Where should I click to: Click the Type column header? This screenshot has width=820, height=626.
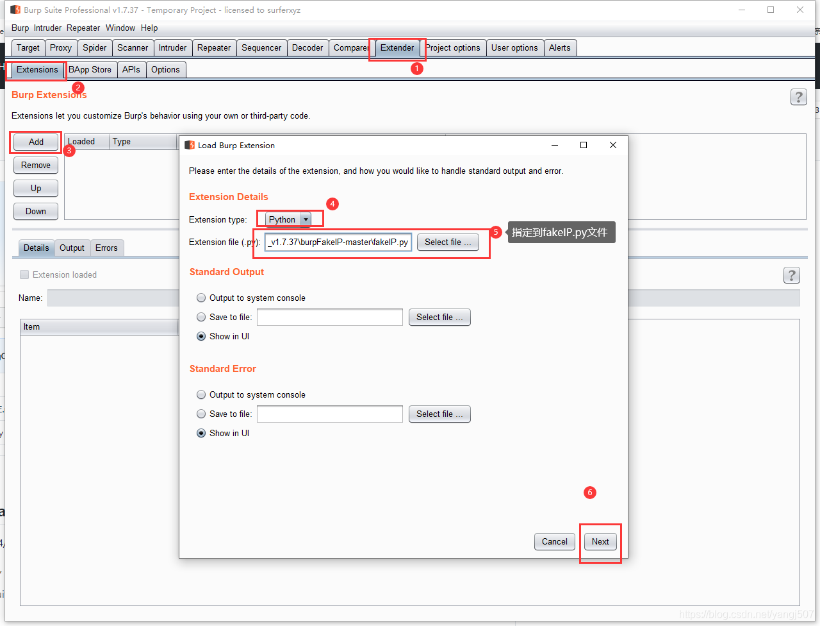143,141
